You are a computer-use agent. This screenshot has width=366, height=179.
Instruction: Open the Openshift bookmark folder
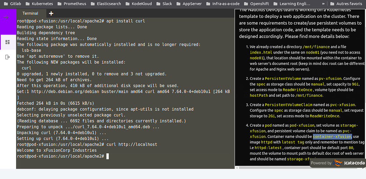pos(256,4)
